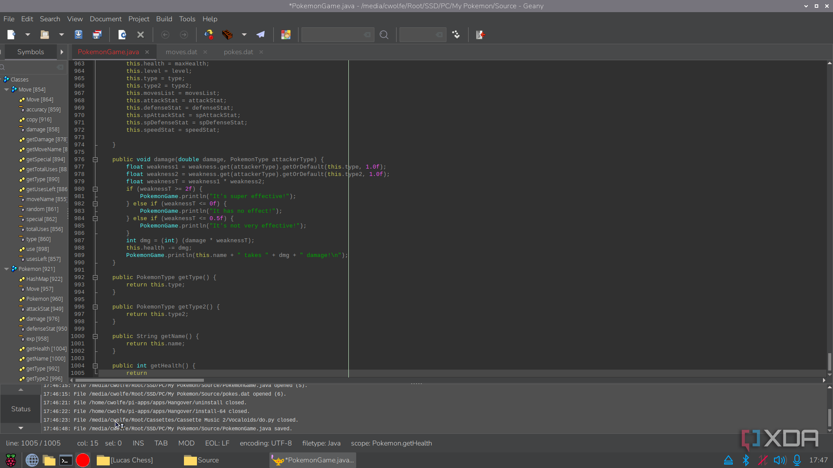
Task: Collapse the Move class tree node
Action: (7, 90)
